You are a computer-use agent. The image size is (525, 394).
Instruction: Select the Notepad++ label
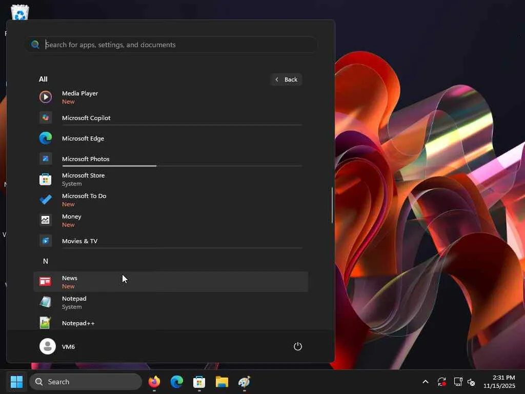pos(78,323)
